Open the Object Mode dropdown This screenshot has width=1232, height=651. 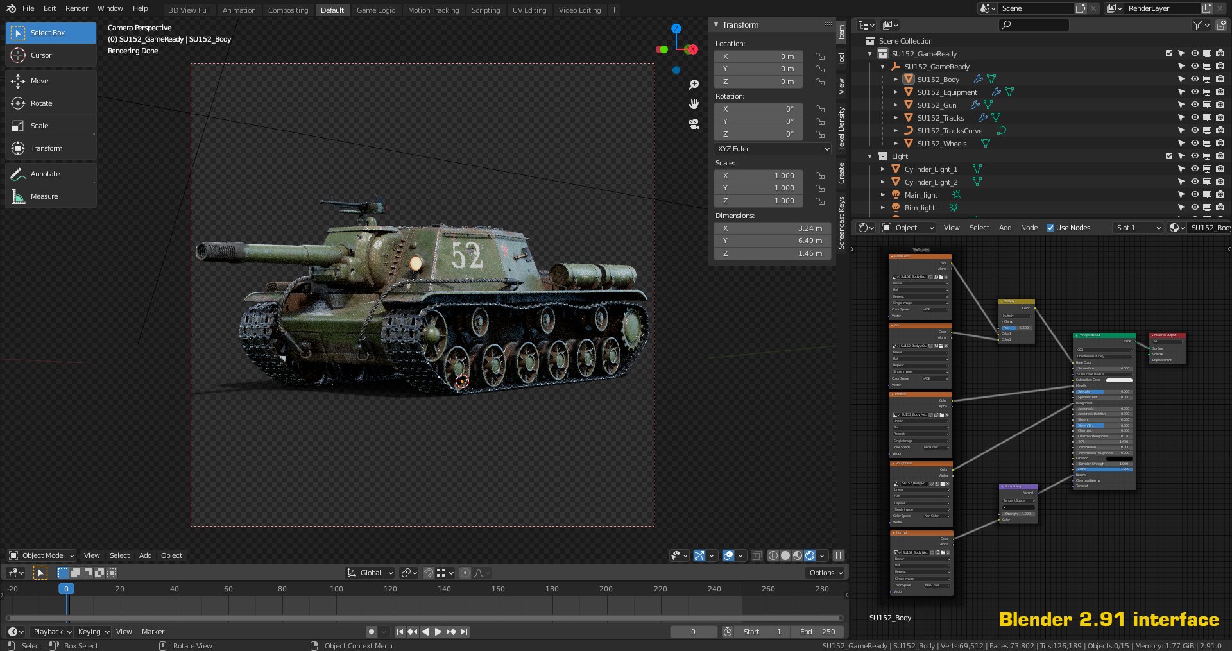[41, 555]
